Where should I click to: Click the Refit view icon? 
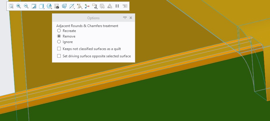11,6
